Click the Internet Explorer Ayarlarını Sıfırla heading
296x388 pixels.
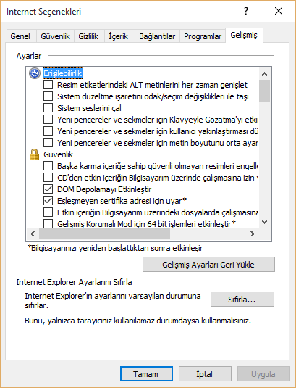click(74, 282)
